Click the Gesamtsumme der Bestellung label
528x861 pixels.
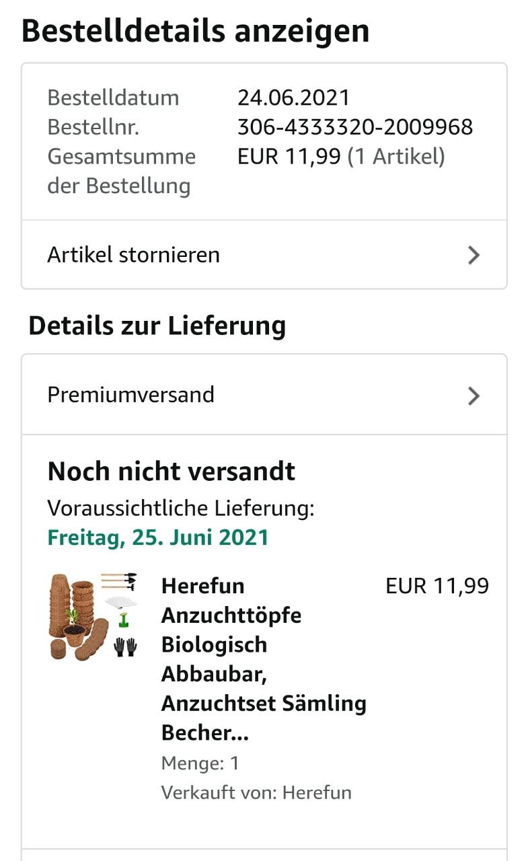pos(121,171)
